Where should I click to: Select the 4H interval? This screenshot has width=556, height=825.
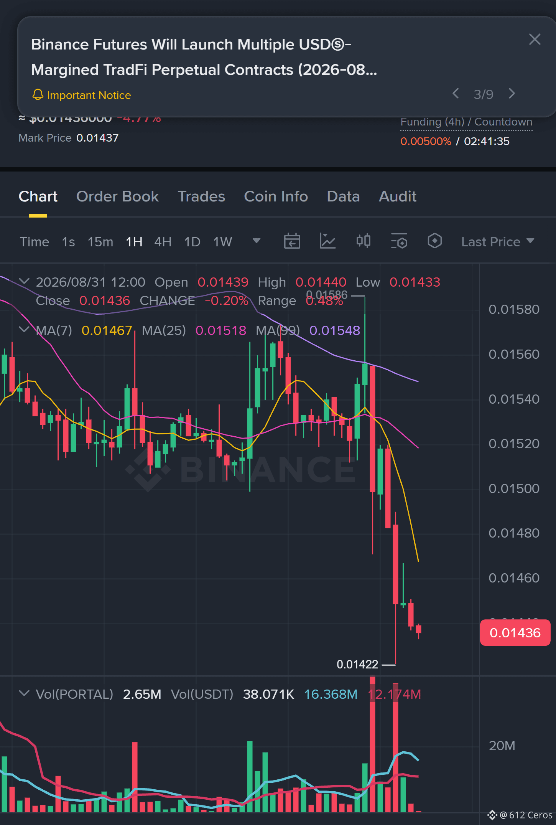pos(163,242)
